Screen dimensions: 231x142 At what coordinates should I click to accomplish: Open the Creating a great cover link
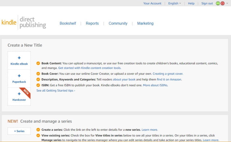pos(168,74)
